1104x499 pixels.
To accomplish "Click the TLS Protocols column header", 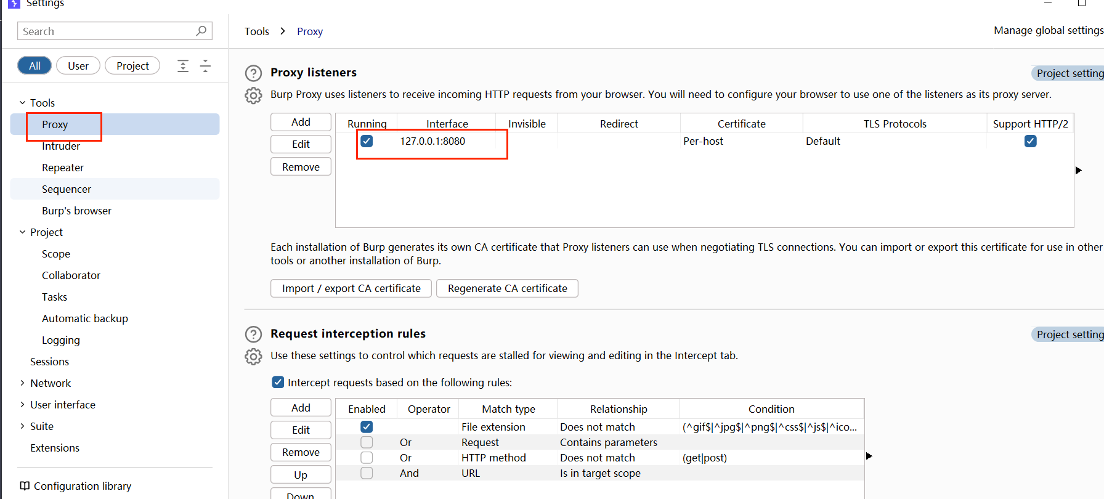I will 895,124.
